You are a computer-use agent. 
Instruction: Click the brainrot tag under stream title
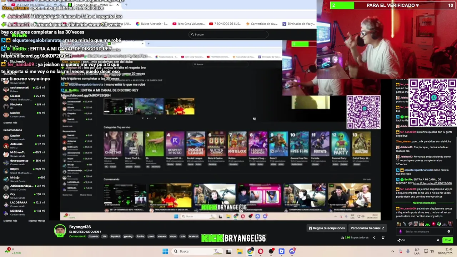[x=194, y=236]
